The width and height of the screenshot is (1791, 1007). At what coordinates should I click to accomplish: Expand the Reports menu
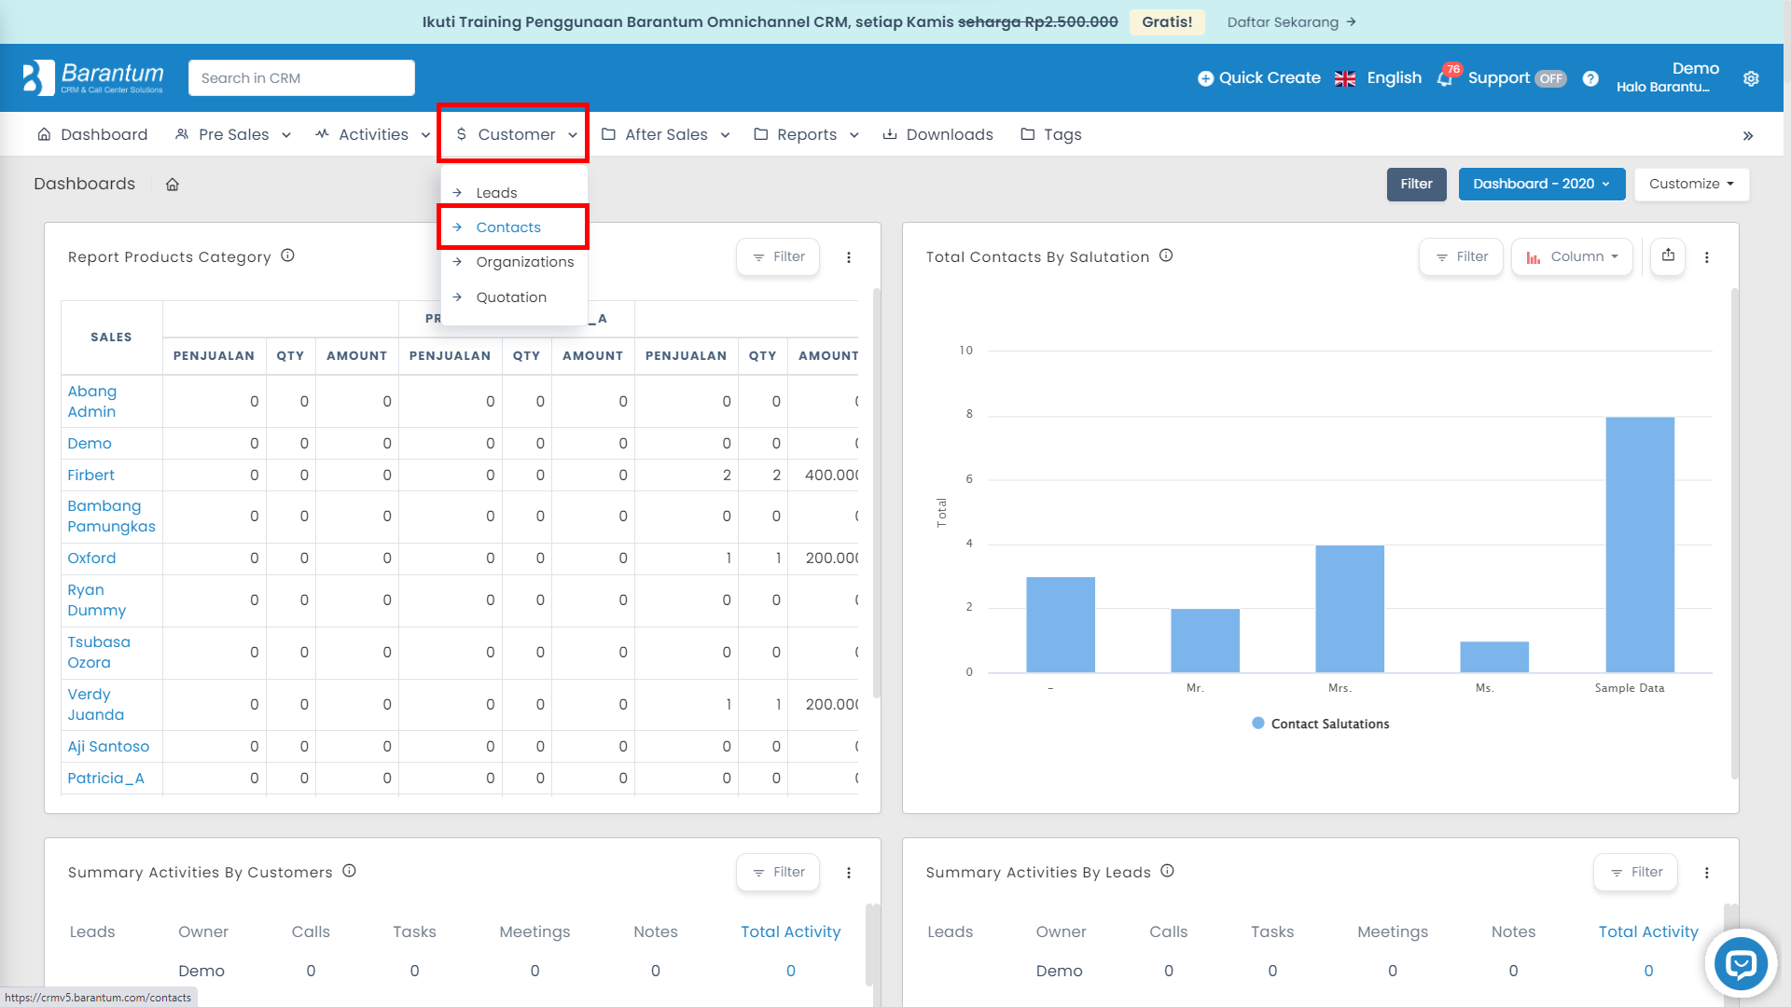pyautogui.click(x=806, y=134)
